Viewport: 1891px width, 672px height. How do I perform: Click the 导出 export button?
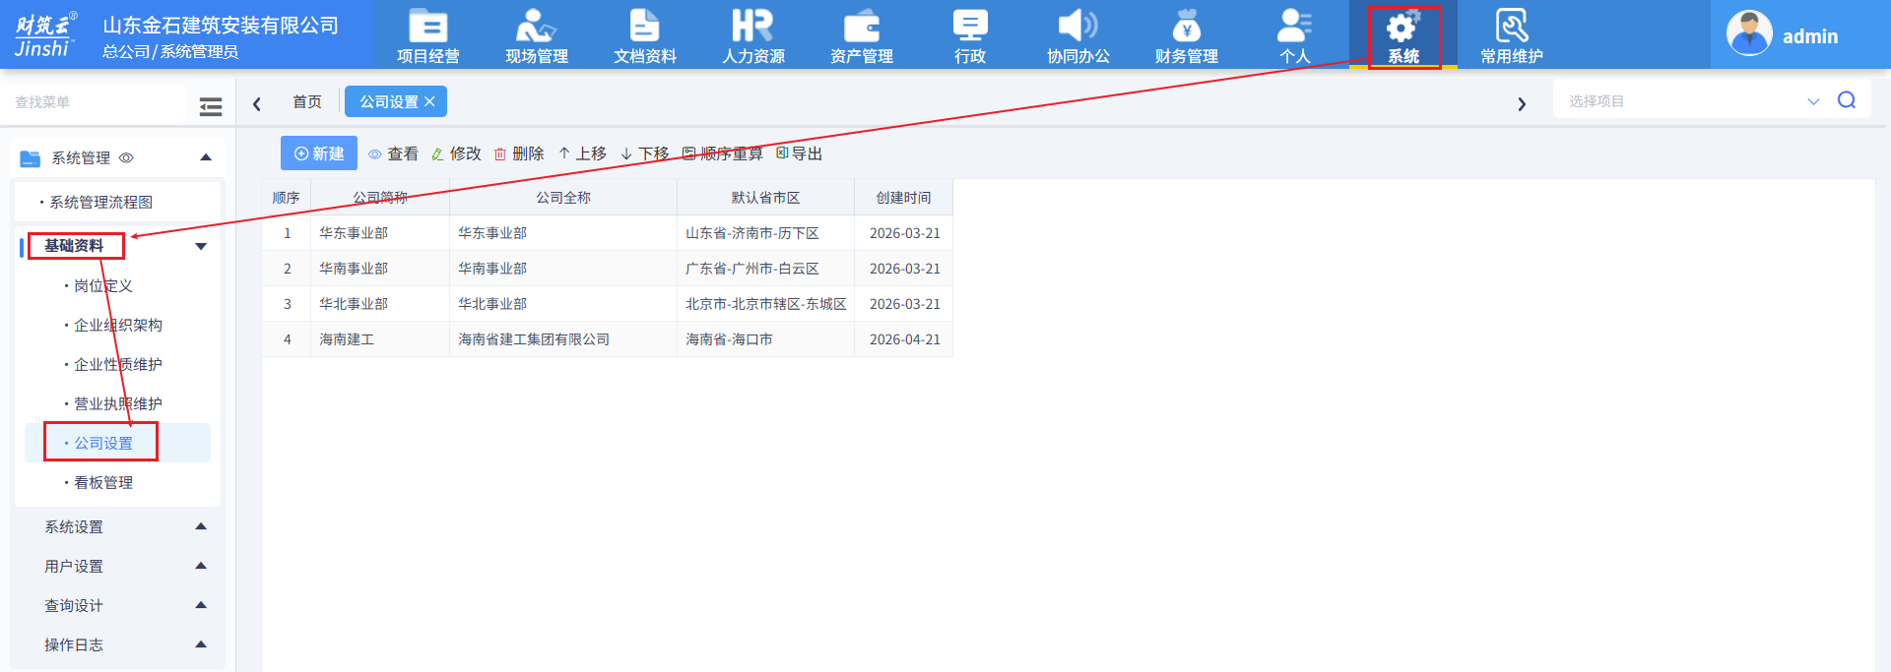(x=800, y=153)
